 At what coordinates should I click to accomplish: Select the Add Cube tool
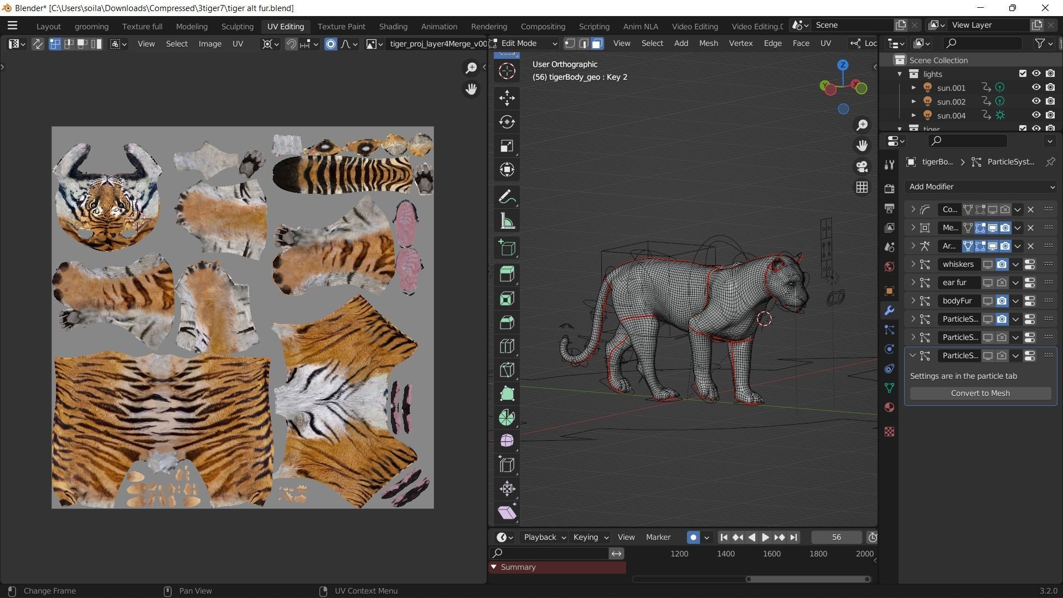coord(507,248)
